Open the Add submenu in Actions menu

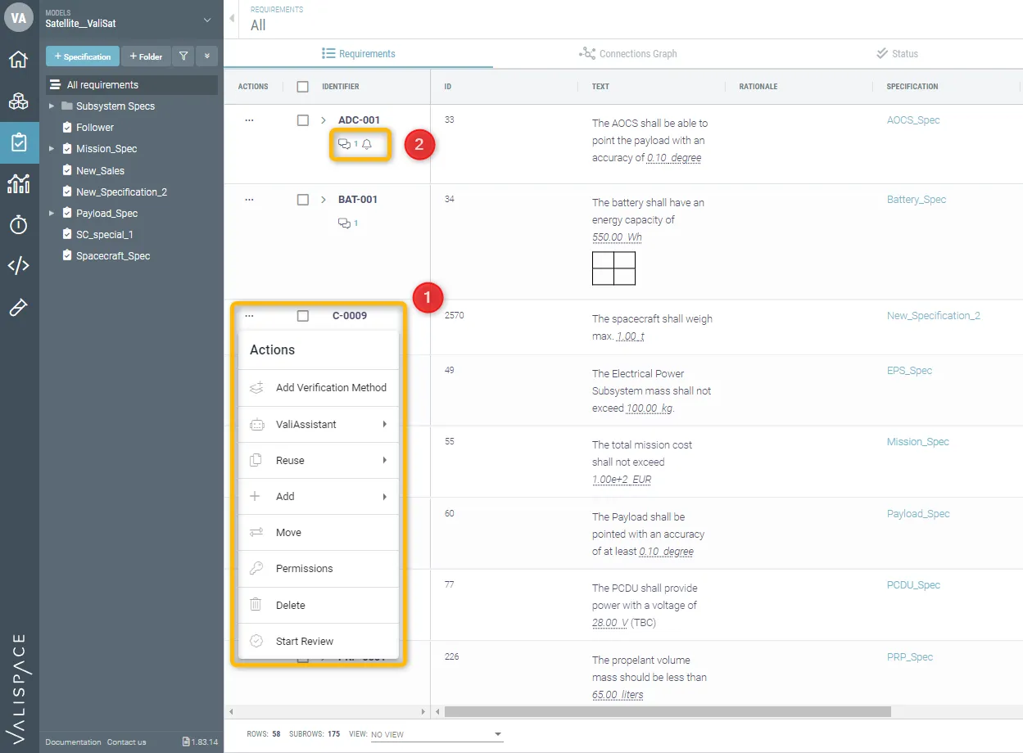(x=318, y=496)
